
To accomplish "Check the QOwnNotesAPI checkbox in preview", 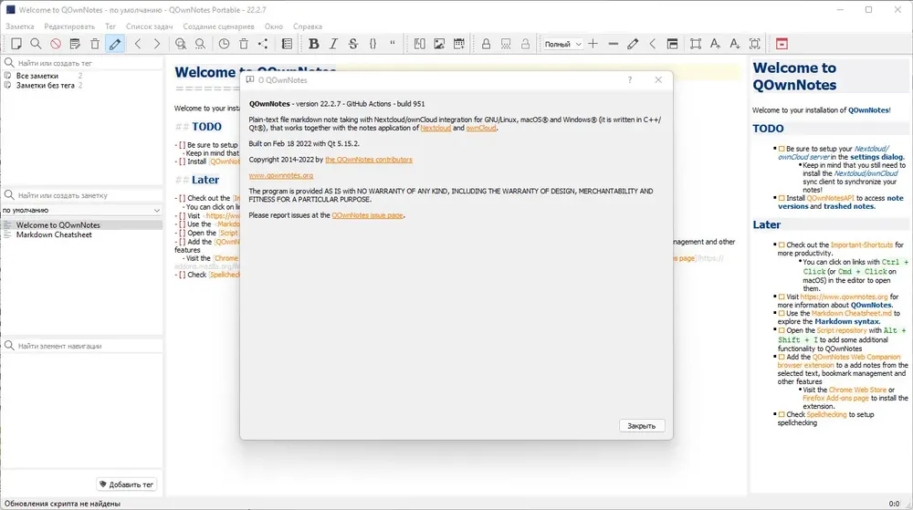I will pos(782,198).
